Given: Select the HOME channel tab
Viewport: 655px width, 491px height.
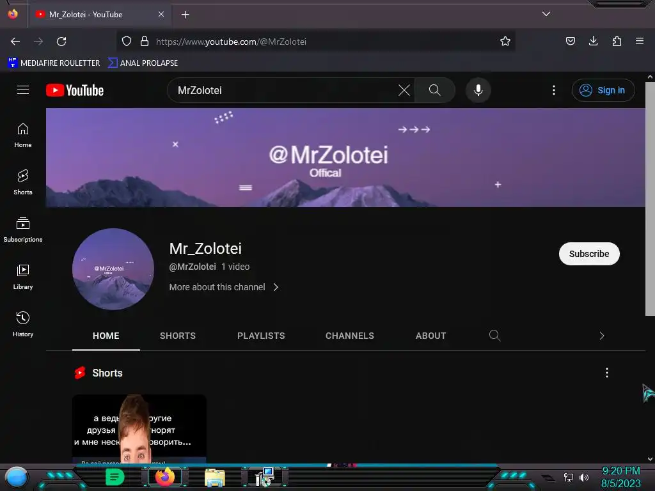Looking at the screenshot, I should pyautogui.click(x=106, y=336).
